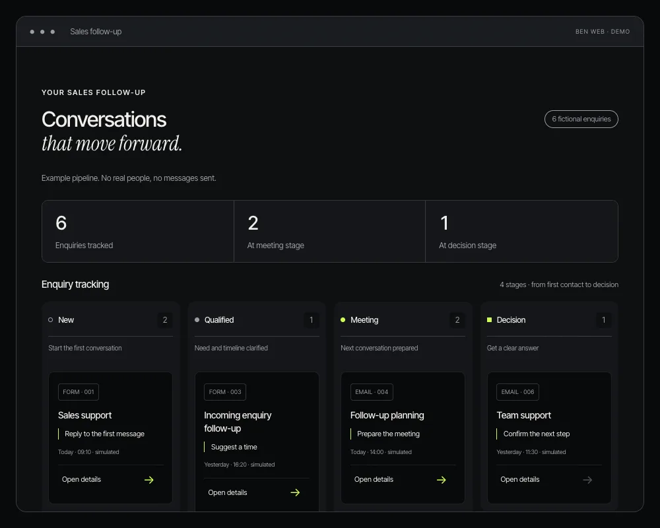Click 'Confirm the next step' action text

click(536, 434)
